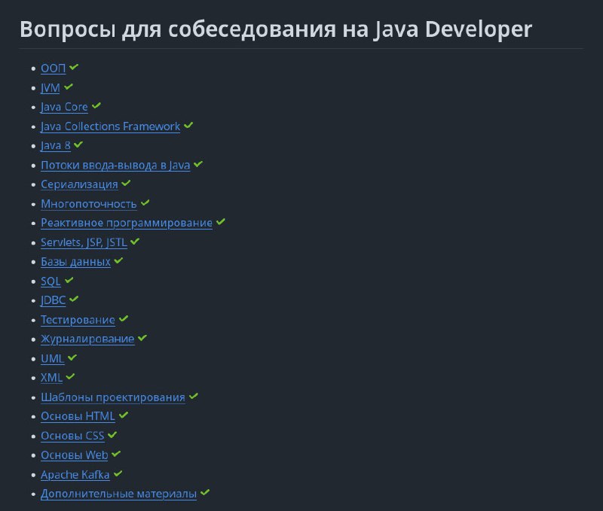Viewport: 603px width, 511px height.
Task: Open the UML link
Action: [52, 358]
